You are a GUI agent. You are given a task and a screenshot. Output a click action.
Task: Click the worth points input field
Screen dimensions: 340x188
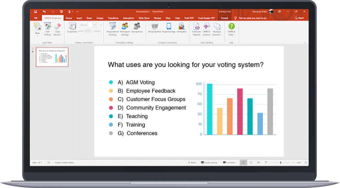point(87,31)
